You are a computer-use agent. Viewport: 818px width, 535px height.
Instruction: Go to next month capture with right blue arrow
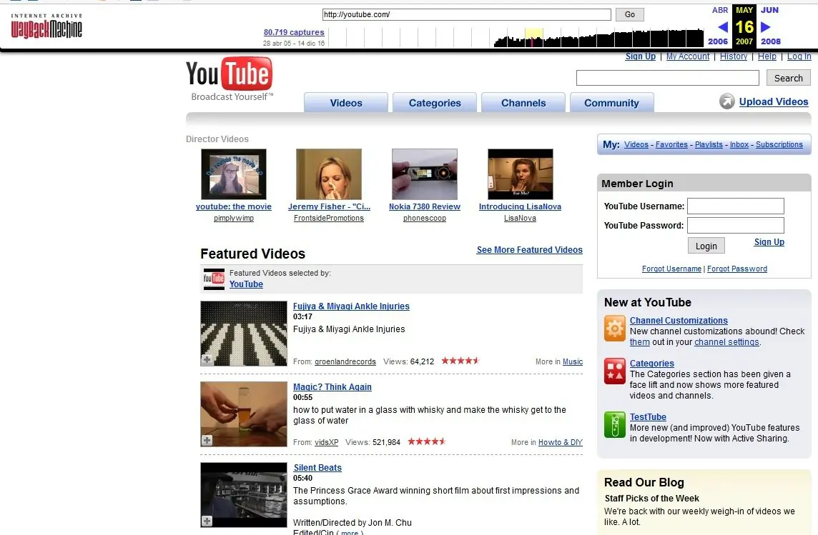click(765, 27)
